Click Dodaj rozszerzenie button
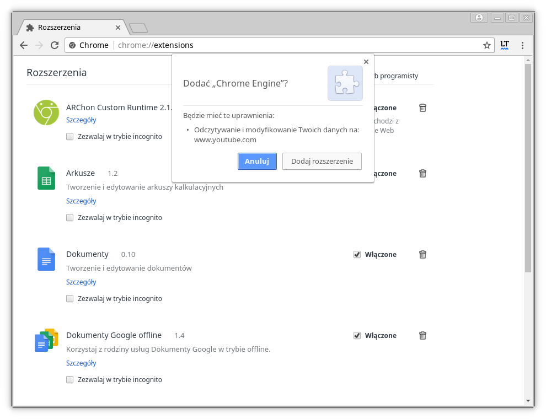This screenshot has height=419, width=546. pos(322,161)
